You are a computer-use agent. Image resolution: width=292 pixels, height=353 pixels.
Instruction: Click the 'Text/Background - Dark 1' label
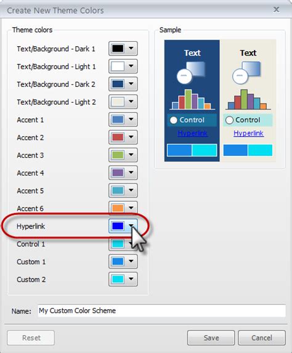56,49
